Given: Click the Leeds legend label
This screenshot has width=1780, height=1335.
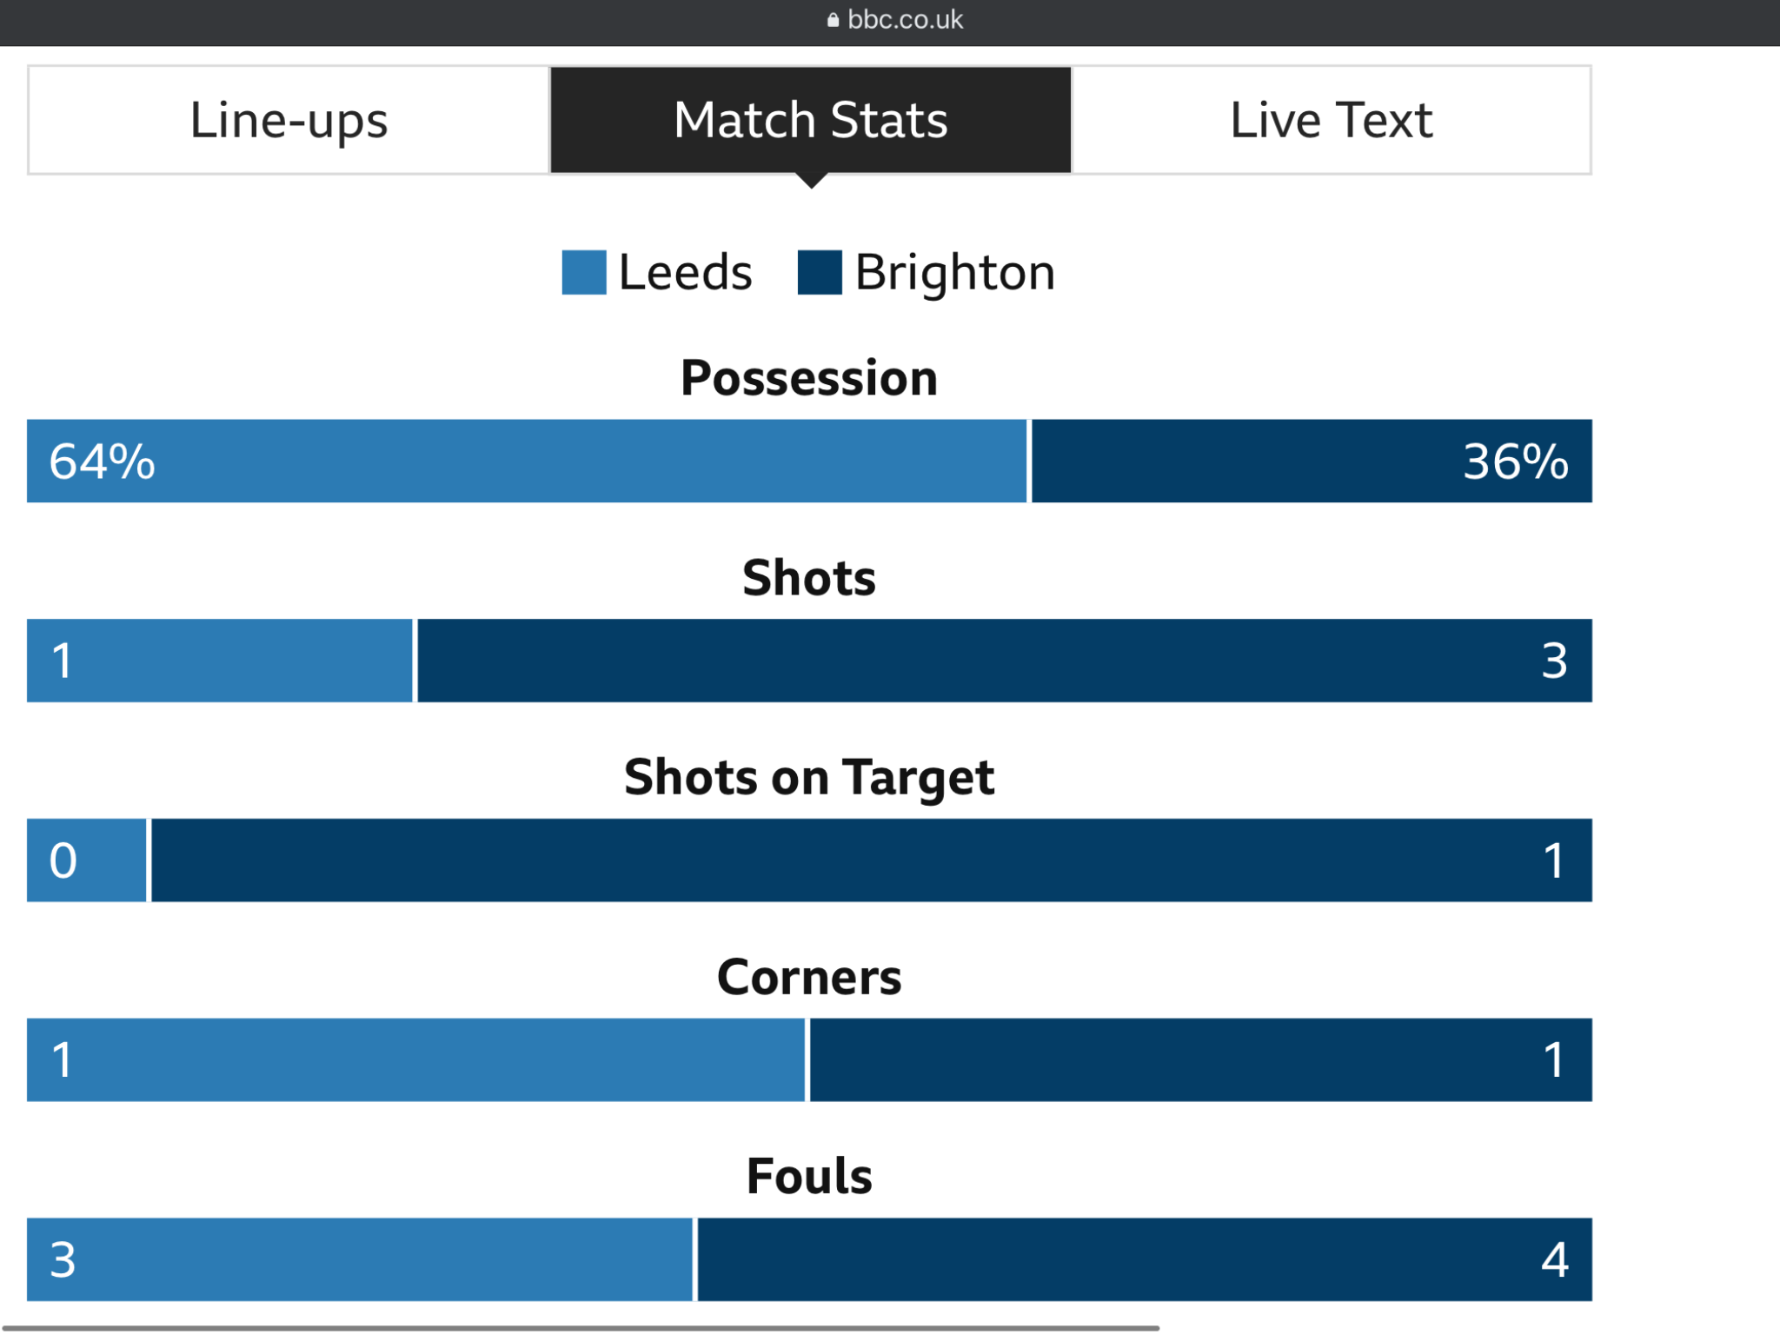Looking at the screenshot, I should click(x=685, y=272).
